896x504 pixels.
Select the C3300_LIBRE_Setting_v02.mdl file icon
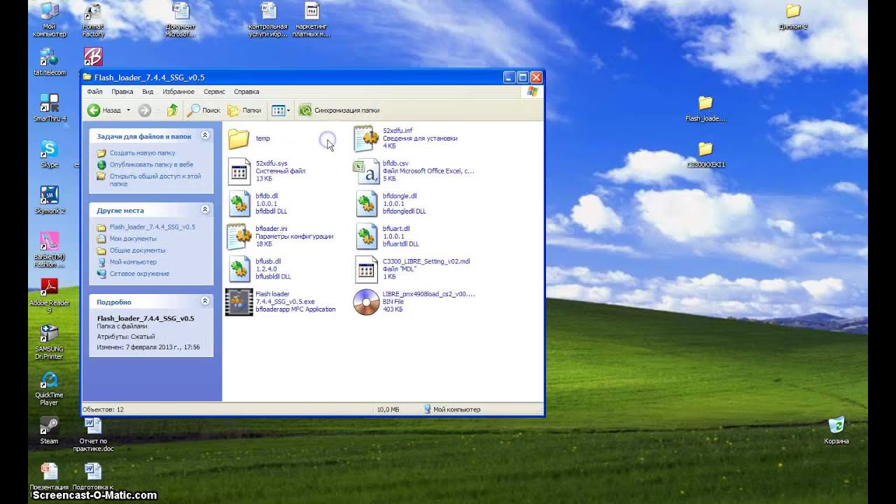click(366, 269)
